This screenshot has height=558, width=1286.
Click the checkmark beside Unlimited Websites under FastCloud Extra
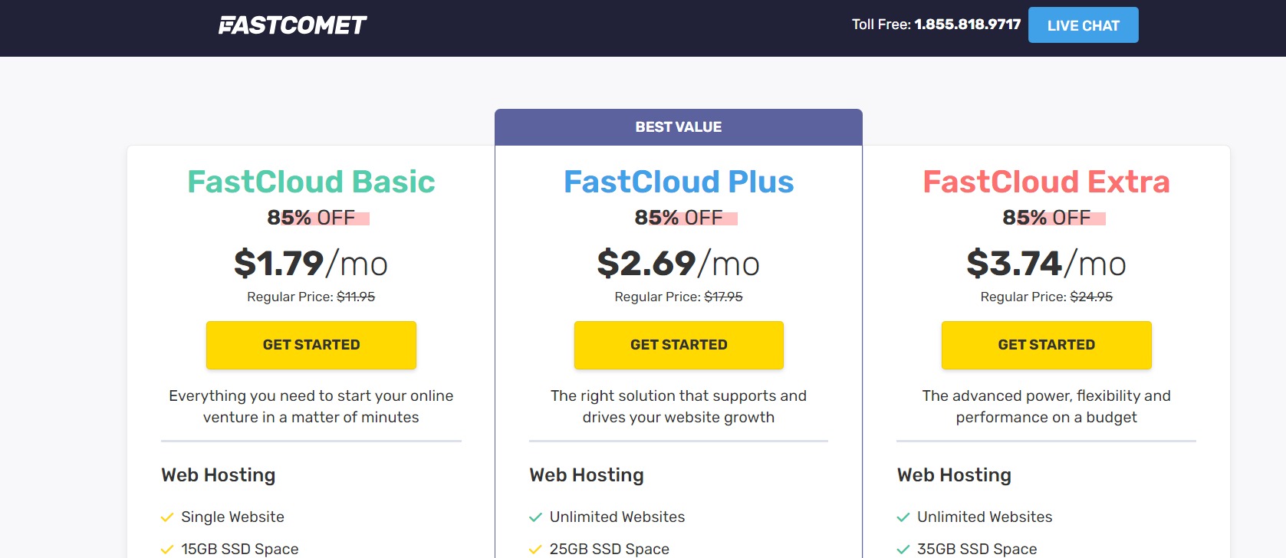[x=902, y=517]
